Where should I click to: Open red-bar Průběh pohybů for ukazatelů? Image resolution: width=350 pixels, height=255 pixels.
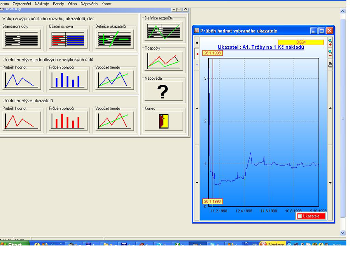pos(68,121)
